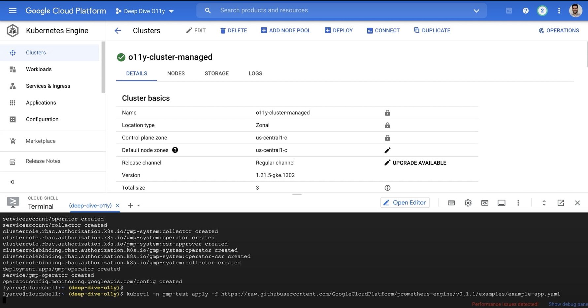This screenshot has height=308, width=588.
Task: Maximize or restore the Cloud Shell panel
Action: [544, 203]
